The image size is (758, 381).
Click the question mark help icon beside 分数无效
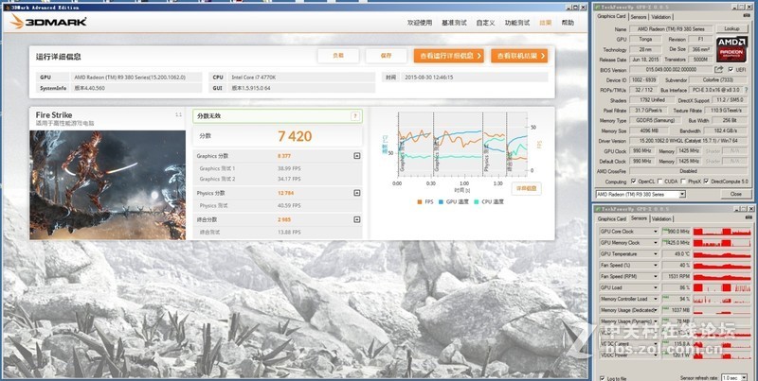354,116
